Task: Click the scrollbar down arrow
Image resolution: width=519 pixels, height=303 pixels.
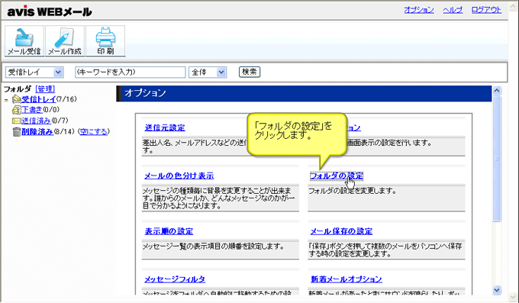Action: (x=497, y=290)
